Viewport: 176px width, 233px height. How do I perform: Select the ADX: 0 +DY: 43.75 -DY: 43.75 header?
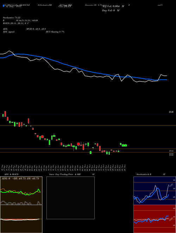(20, 179)
